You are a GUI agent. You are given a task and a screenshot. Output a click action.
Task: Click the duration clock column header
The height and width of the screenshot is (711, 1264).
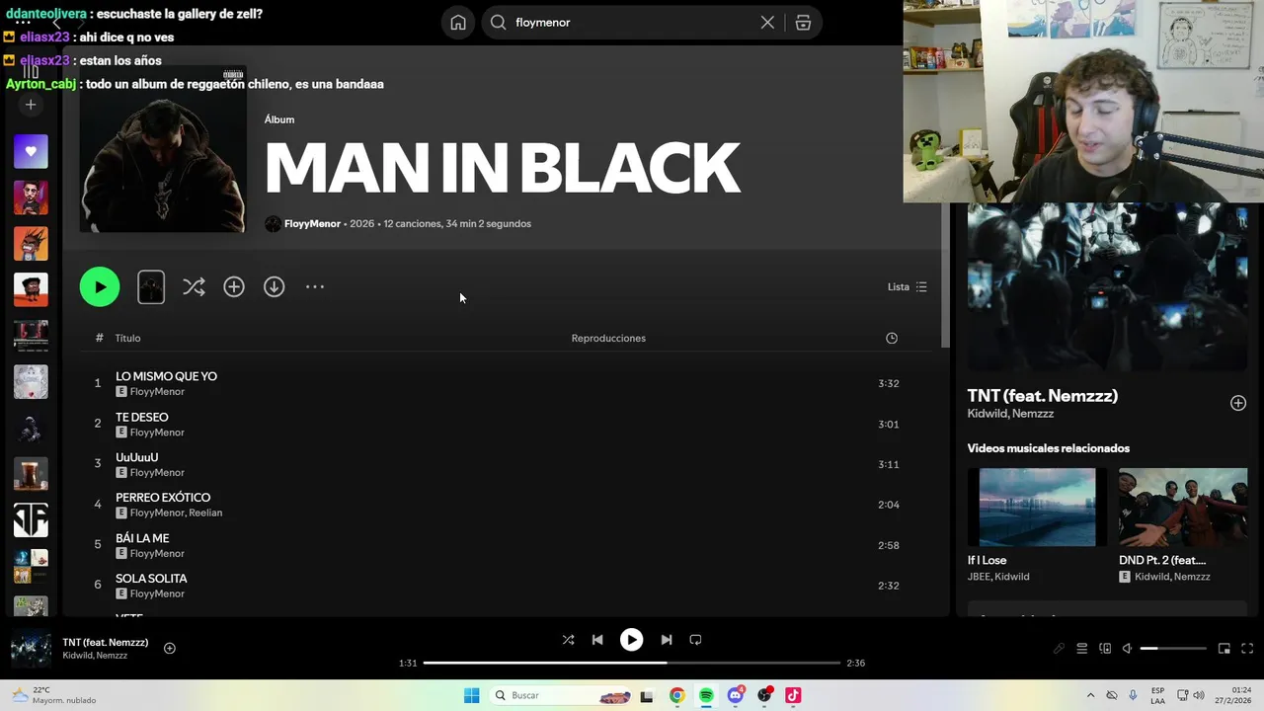(892, 338)
